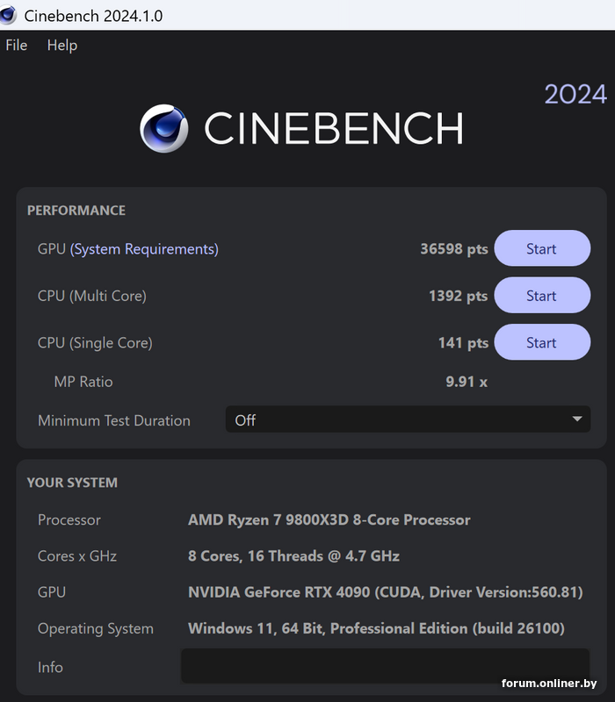Start the CPU Multi Core test
The height and width of the screenshot is (702, 615).
pyautogui.click(x=542, y=296)
